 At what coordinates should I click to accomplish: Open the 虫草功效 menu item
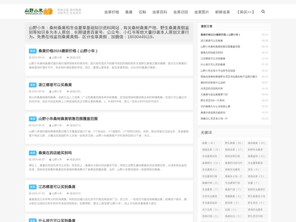[x=180, y=12]
